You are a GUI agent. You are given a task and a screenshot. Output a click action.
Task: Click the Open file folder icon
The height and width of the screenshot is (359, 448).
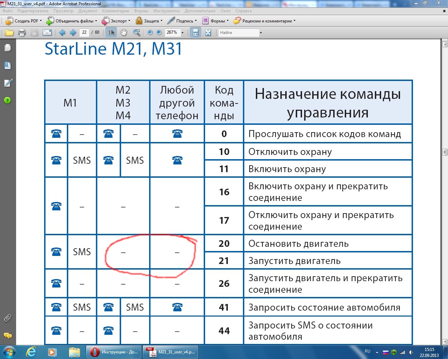[9, 33]
